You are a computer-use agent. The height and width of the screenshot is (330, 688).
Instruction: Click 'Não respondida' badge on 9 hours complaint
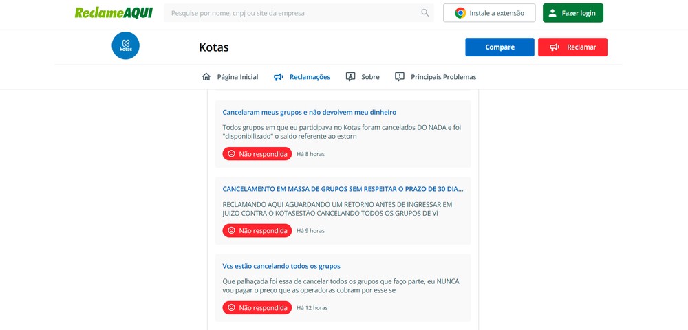coord(257,230)
